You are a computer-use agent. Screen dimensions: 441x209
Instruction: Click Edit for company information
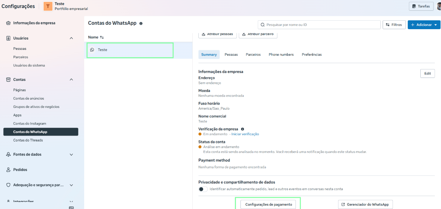point(427,73)
